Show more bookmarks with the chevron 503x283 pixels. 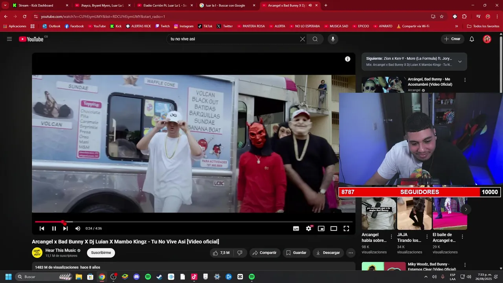click(x=457, y=26)
